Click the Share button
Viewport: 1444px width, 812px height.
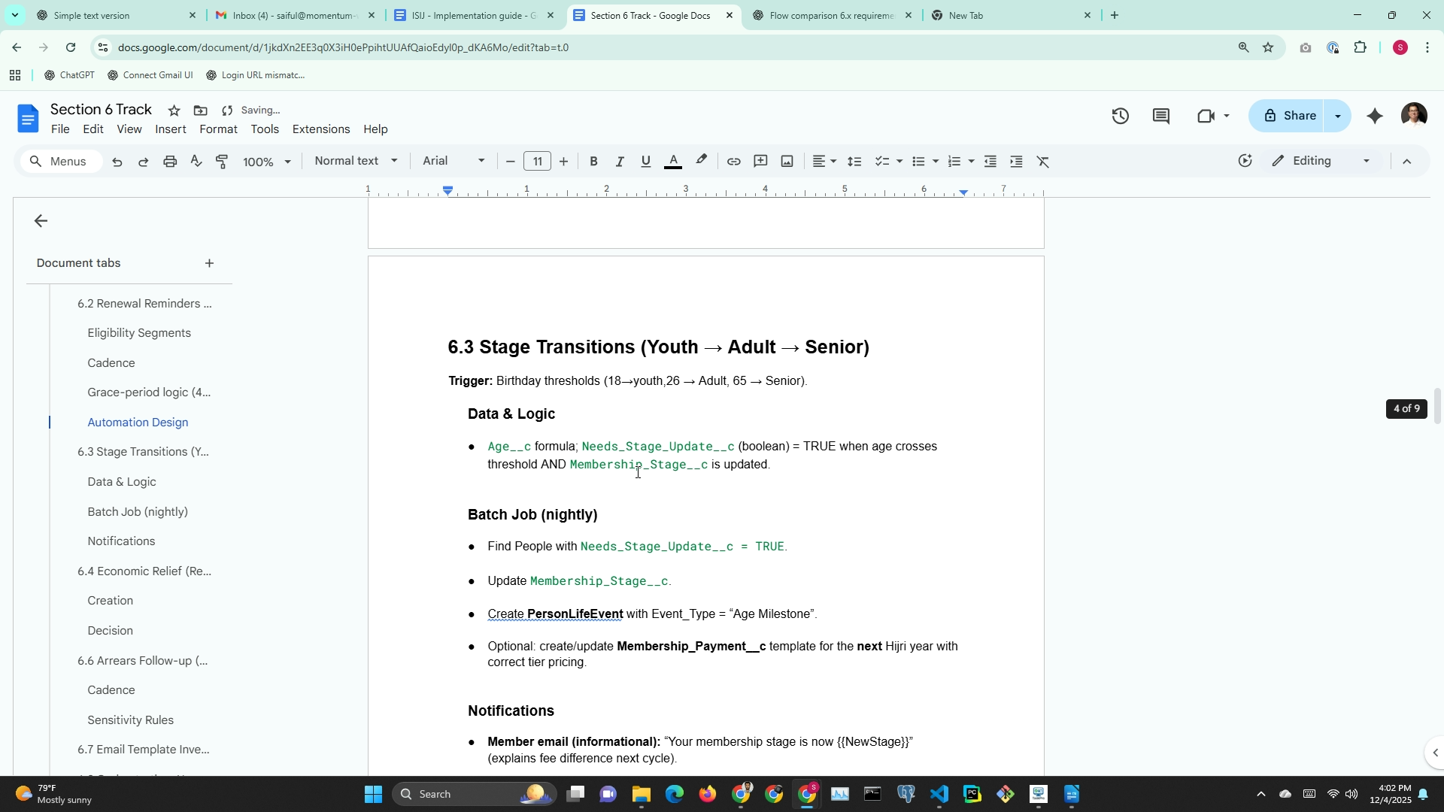point(1291,116)
